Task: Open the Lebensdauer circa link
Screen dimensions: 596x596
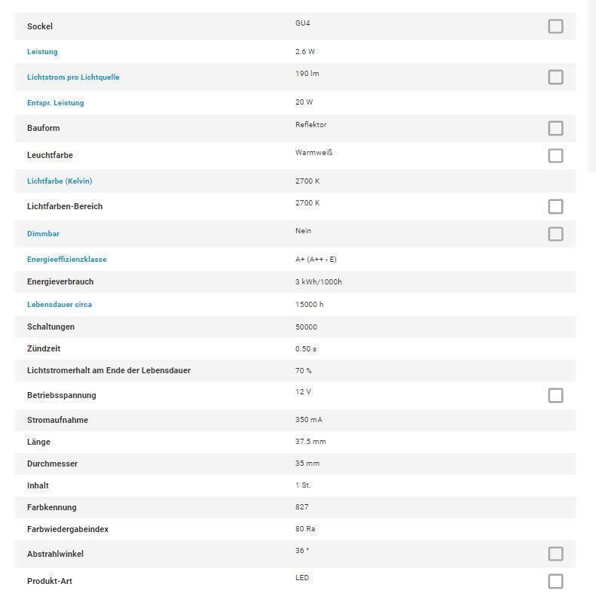Action: 60,305
